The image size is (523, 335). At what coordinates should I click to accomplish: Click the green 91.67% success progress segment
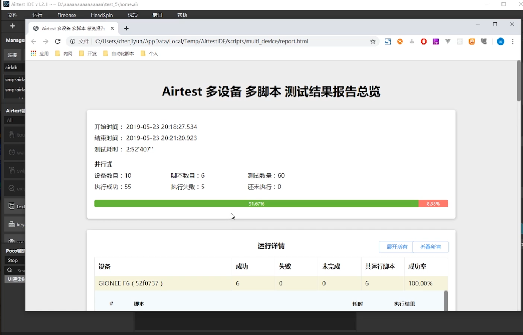pos(256,204)
